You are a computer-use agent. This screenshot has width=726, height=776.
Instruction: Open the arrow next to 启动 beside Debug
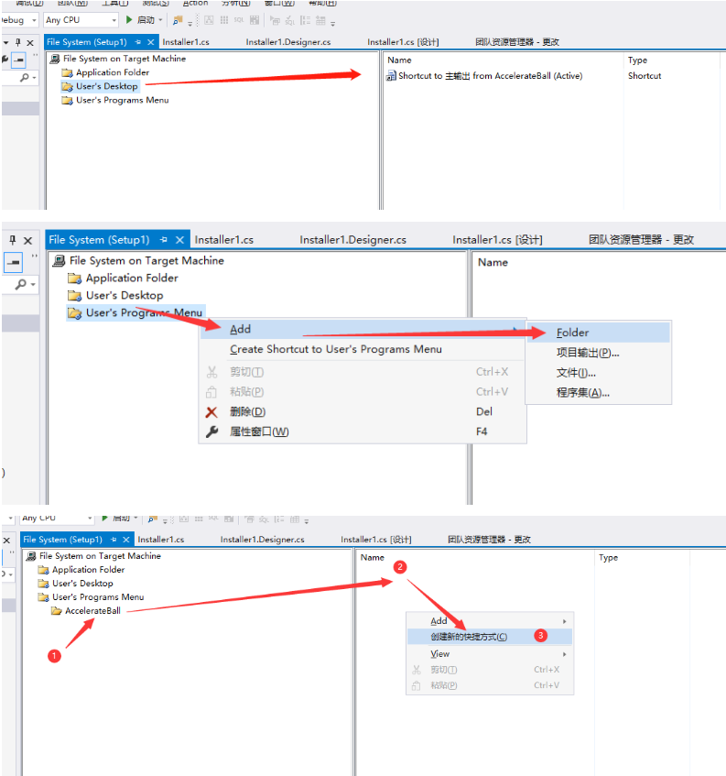(160, 20)
